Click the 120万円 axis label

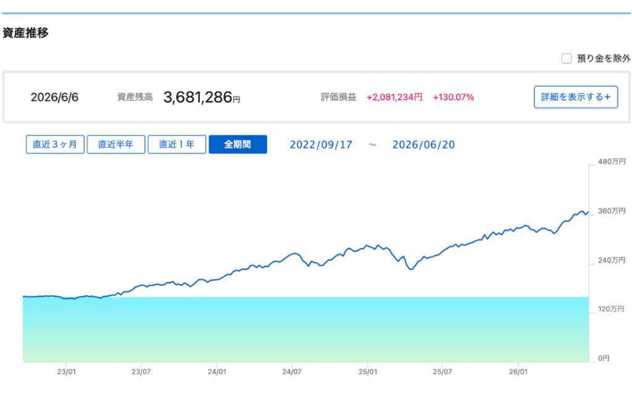611,309
